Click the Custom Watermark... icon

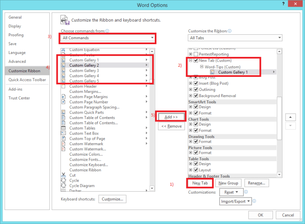[63, 149]
